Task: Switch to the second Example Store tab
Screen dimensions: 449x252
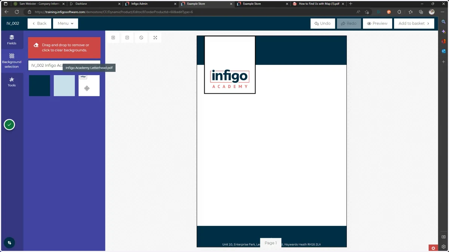Action: coord(262,4)
